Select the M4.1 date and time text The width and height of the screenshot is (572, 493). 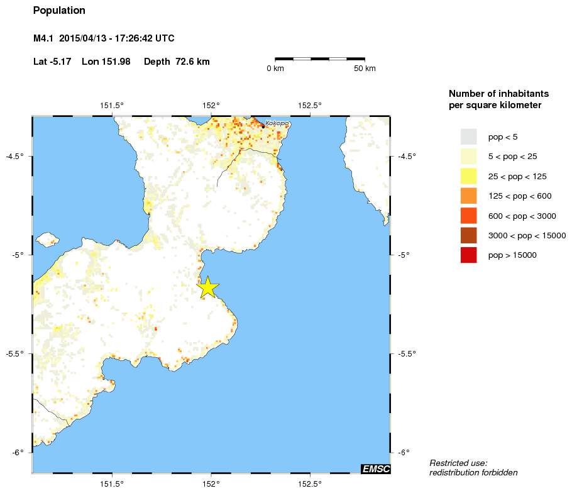[104, 39]
